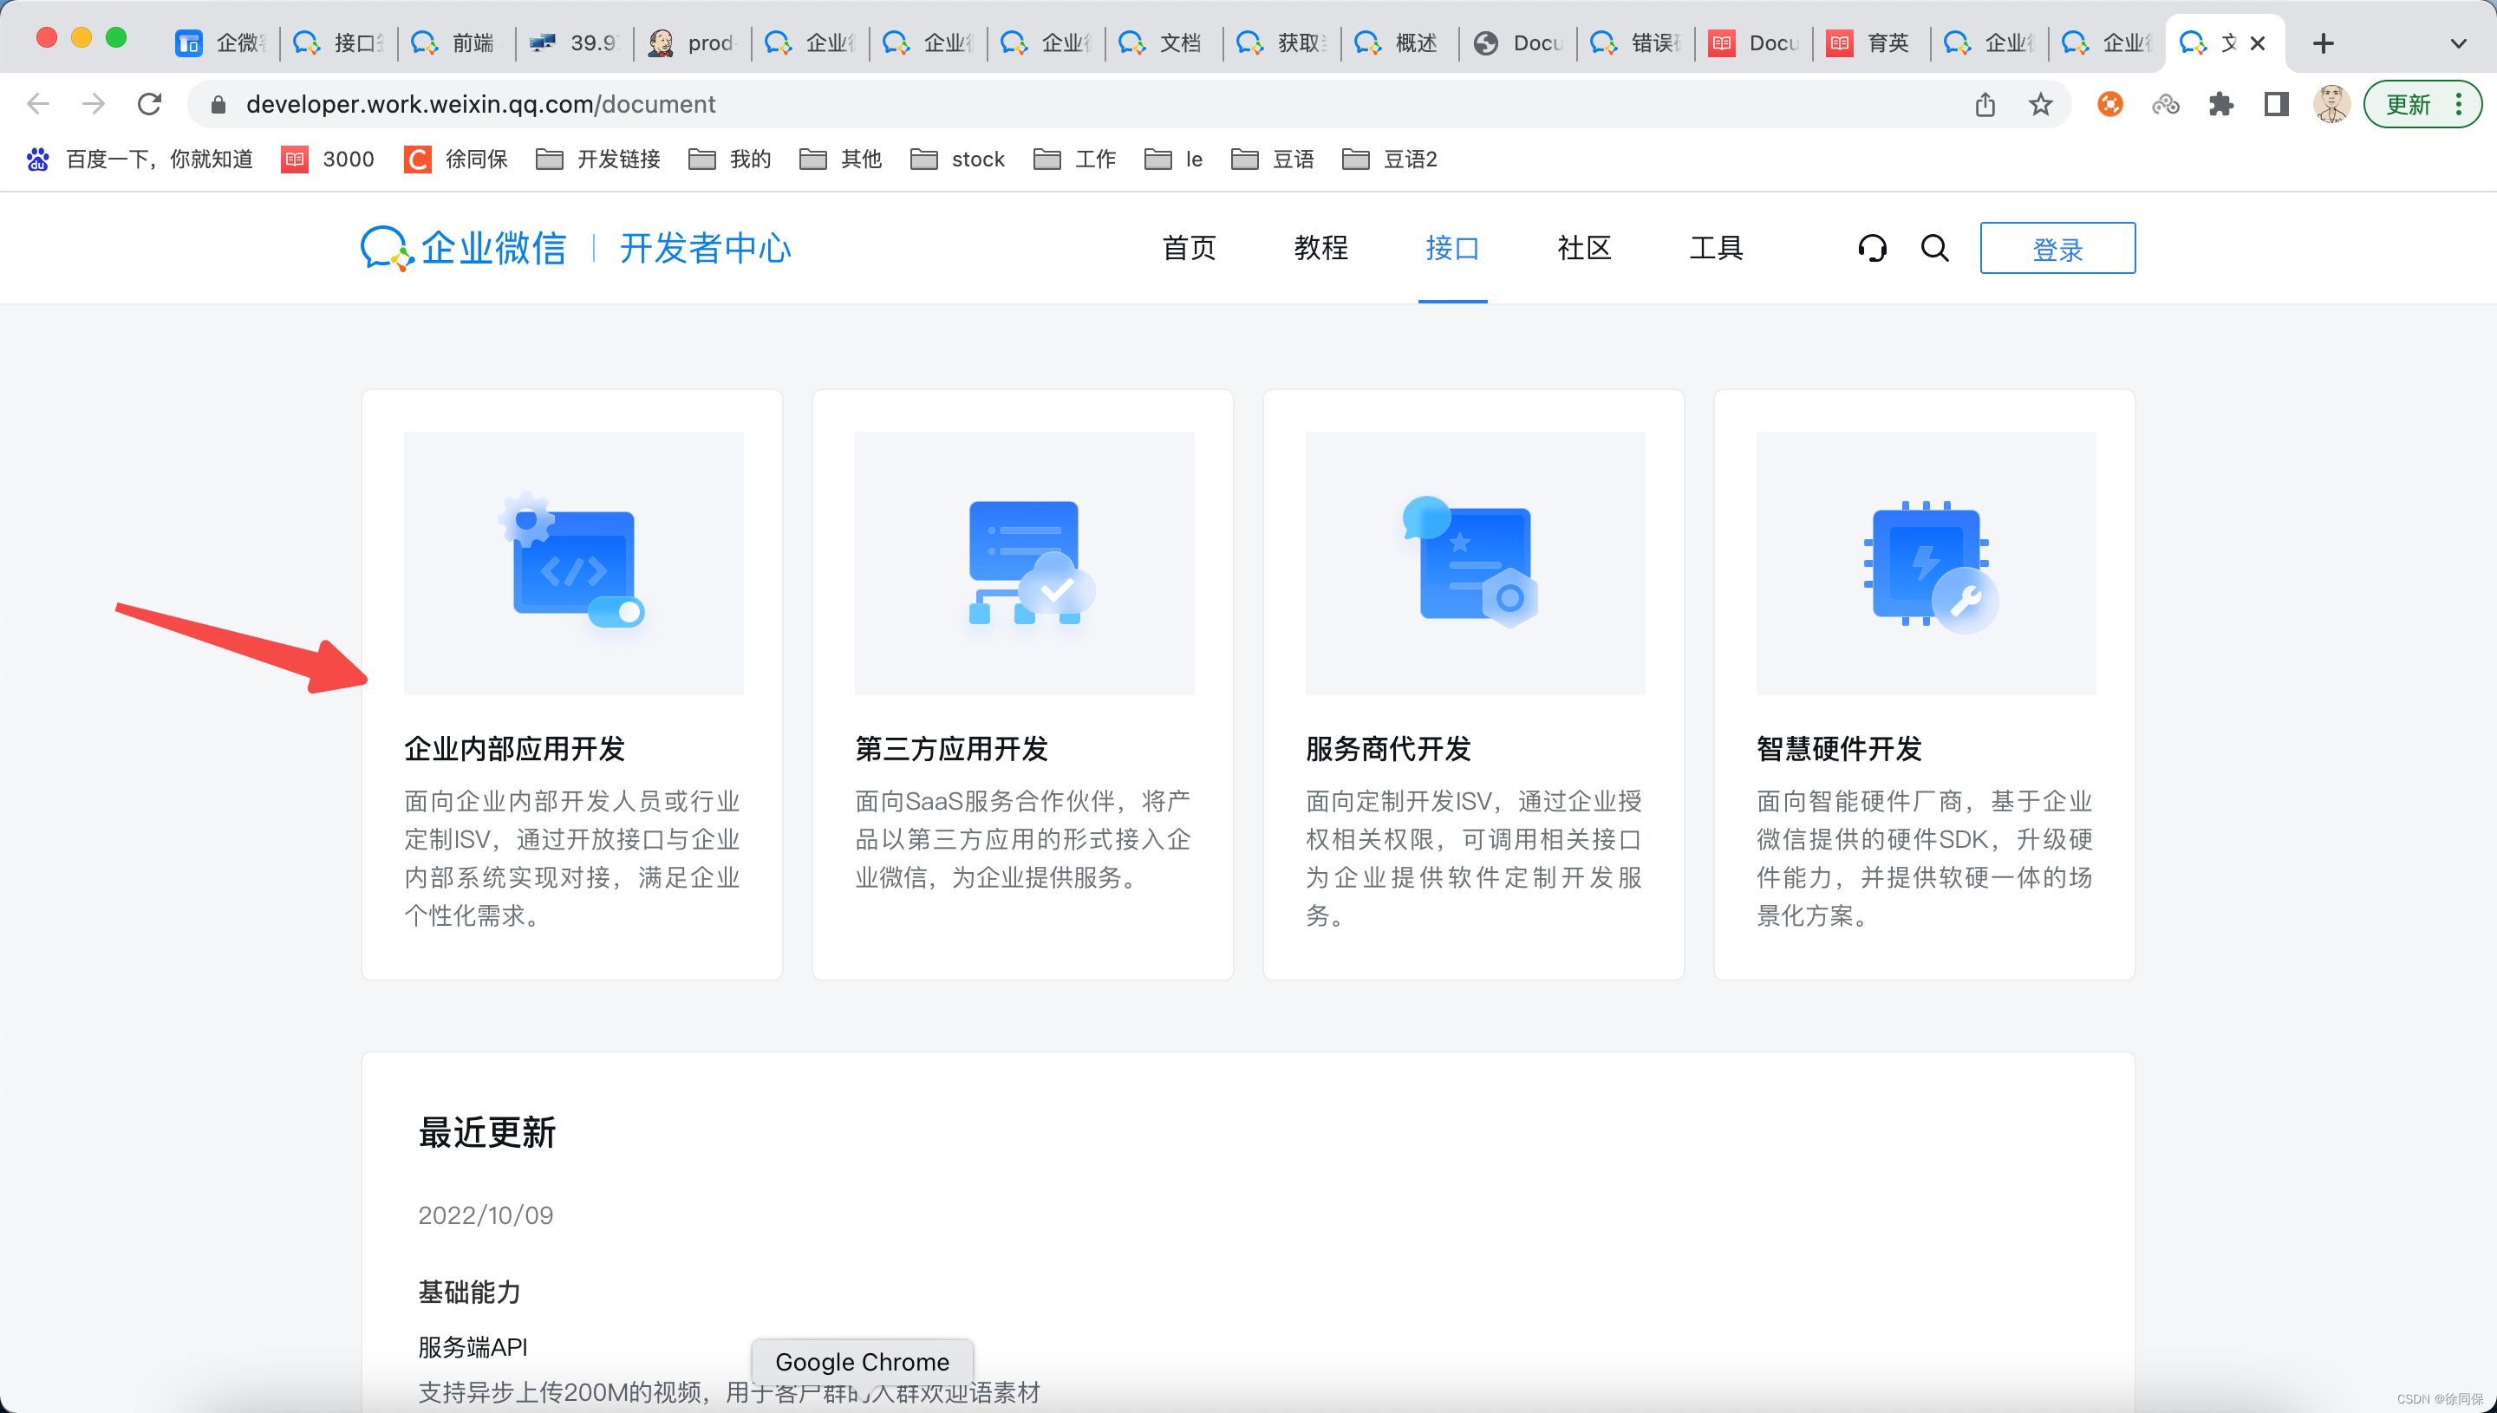Open the 豆语 bookmark folder
The image size is (2497, 1413).
click(1272, 160)
